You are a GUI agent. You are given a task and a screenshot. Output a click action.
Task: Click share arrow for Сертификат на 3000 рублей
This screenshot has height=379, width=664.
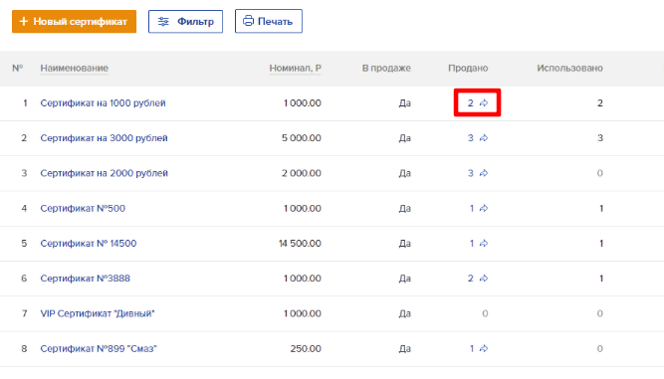pyautogui.click(x=484, y=138)
